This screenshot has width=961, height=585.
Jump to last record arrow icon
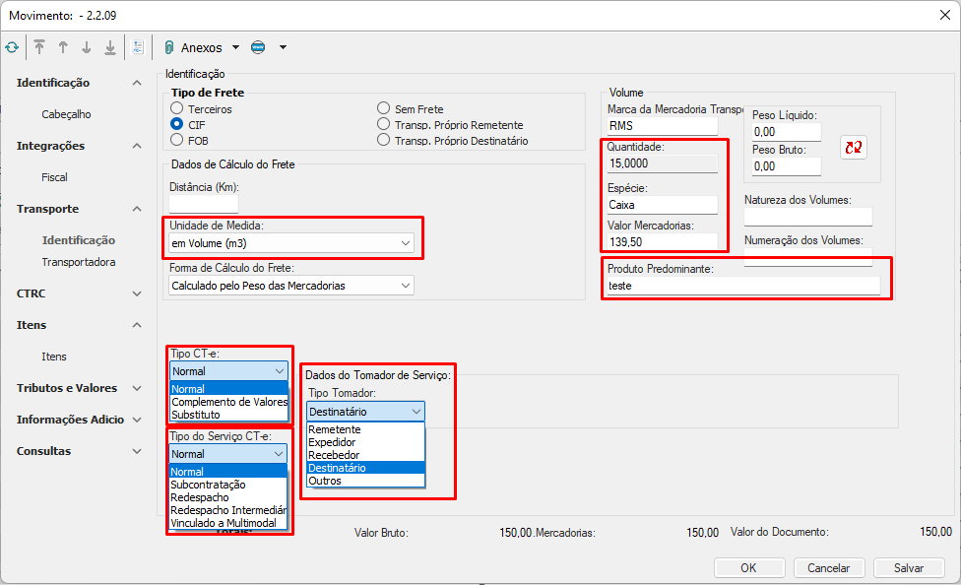point(110,47)
